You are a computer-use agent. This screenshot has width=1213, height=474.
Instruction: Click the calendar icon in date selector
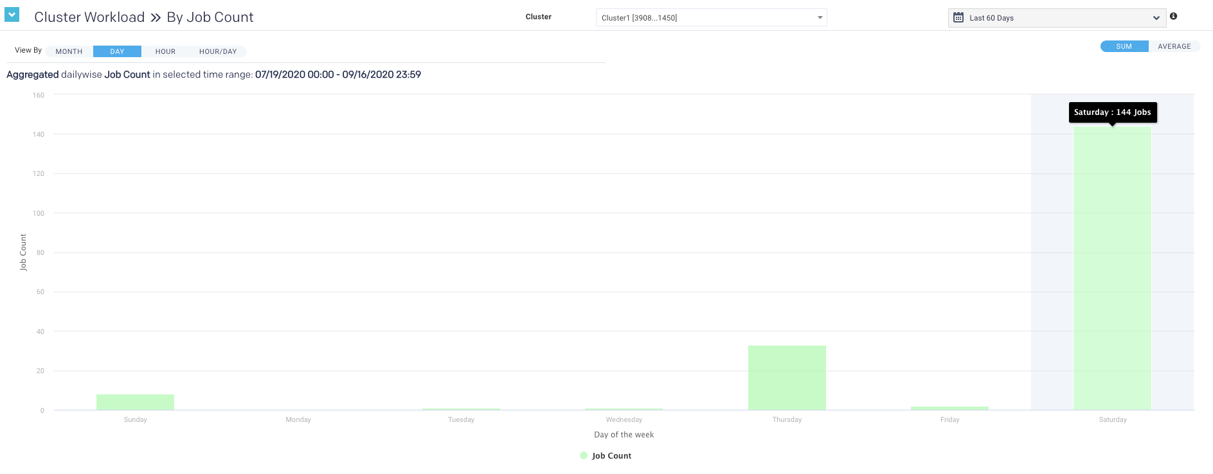[x=958, y=17]
